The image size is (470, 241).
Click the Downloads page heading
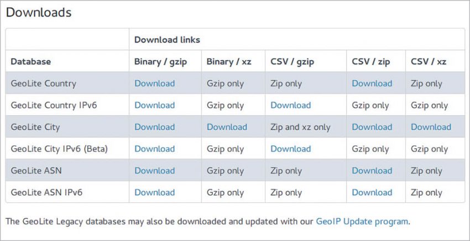coord(39,12)
